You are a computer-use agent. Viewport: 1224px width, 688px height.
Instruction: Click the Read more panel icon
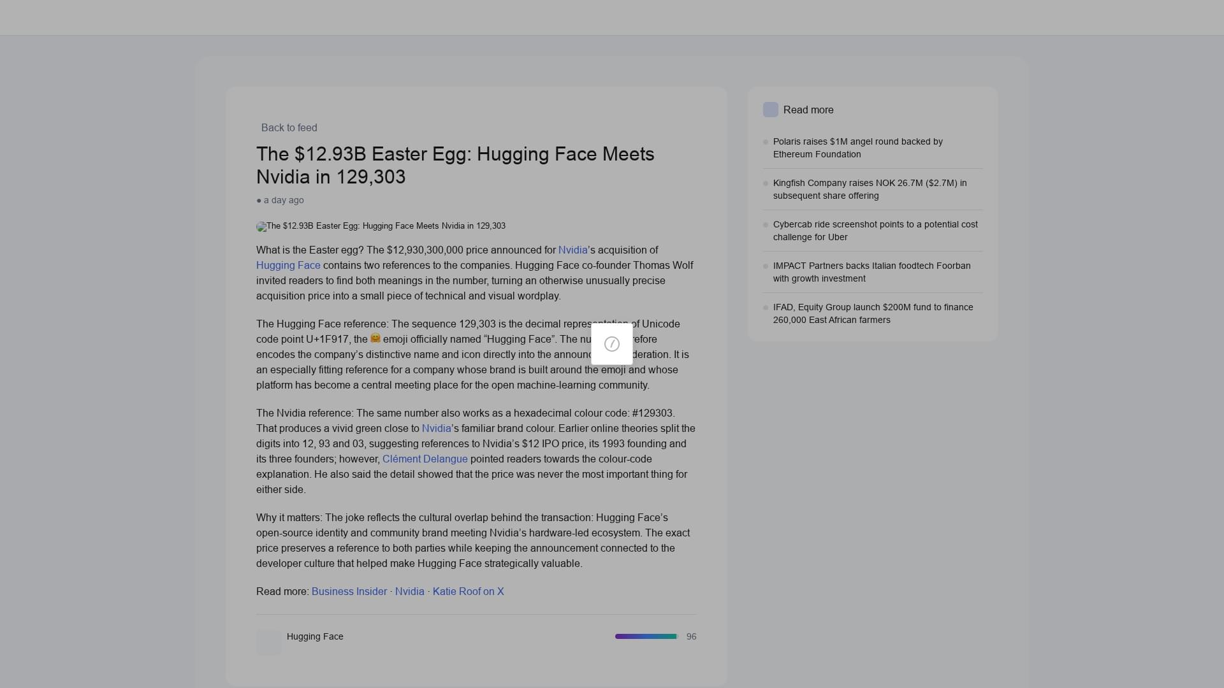pos(771,110)
